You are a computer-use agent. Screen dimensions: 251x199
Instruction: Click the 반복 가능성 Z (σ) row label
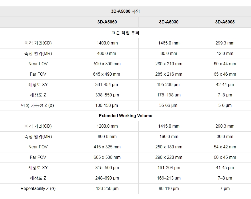coord(37,105)
